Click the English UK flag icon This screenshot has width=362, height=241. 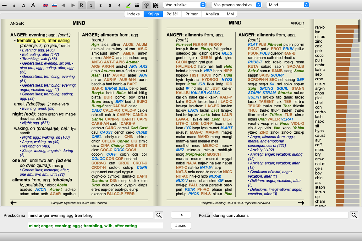45,5
